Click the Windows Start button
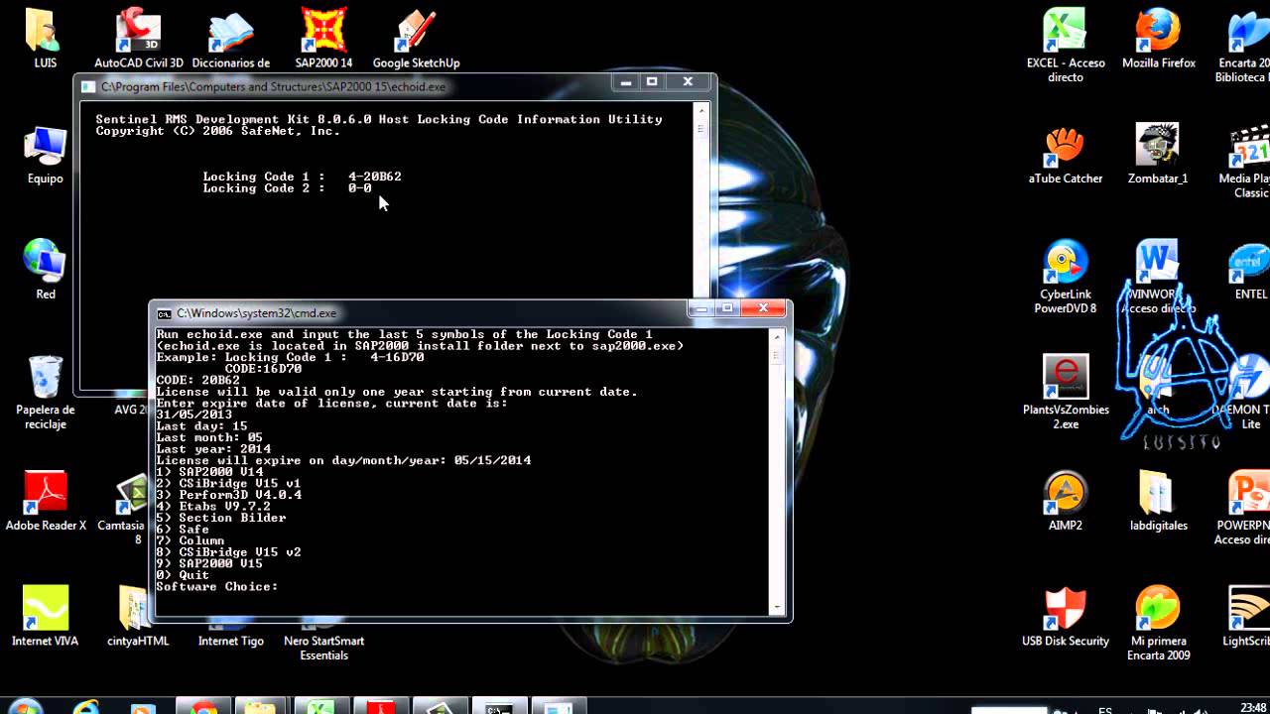The width and height of the screenshot is (1270, 714). [26, 708]
